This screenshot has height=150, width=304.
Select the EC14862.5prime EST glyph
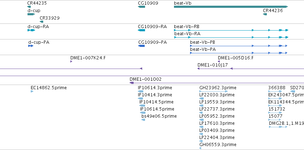[x=32, y=91]
